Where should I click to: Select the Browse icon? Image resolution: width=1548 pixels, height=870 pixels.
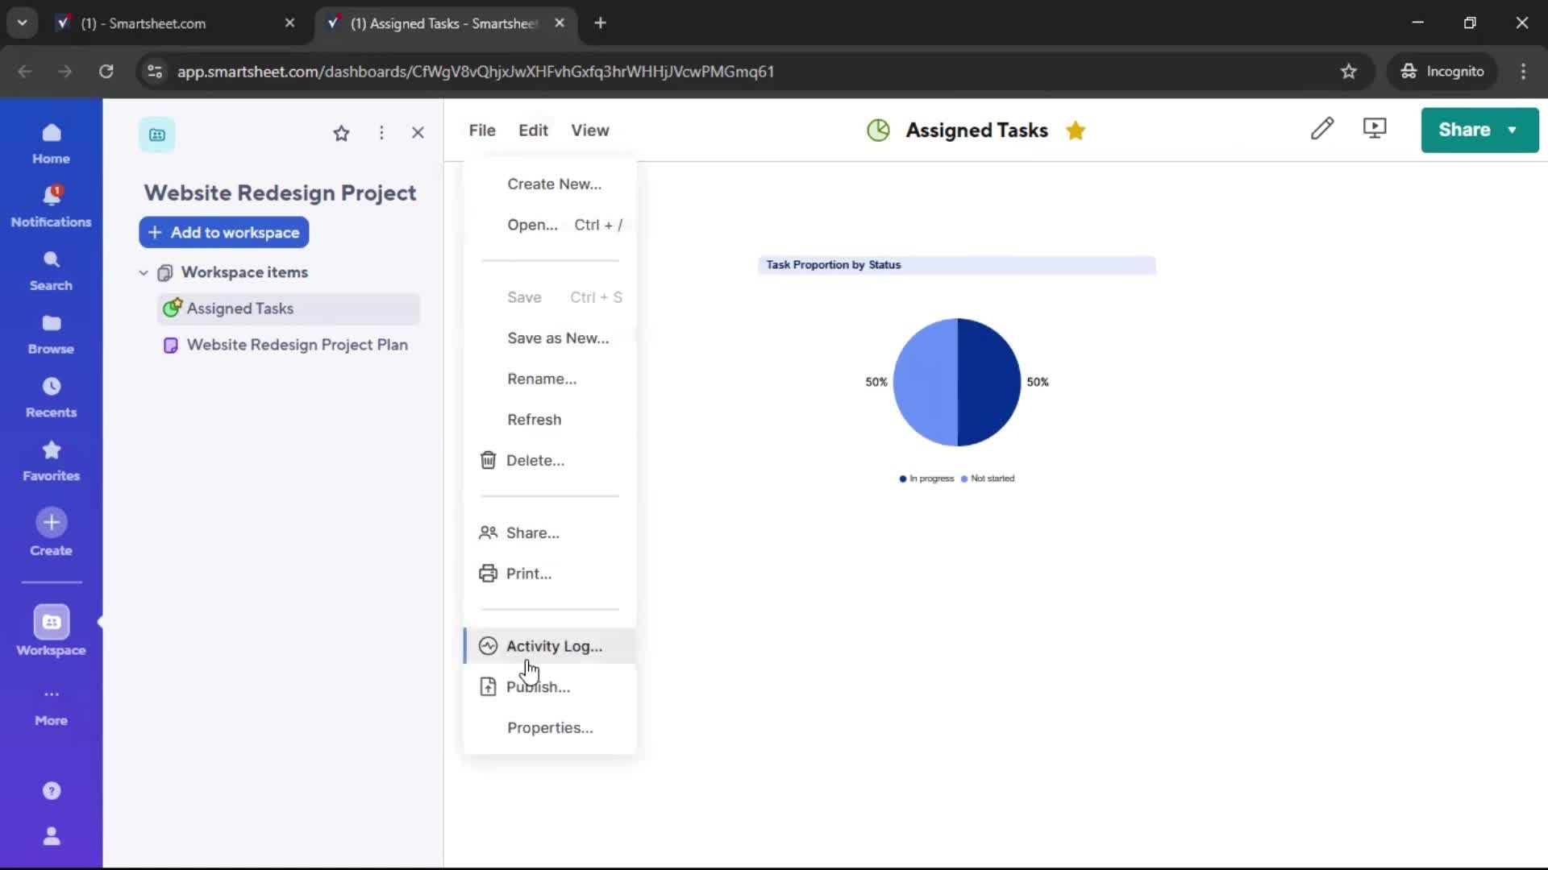point(51,331)
